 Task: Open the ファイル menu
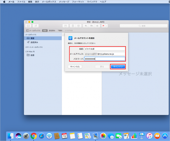(x=21, y=2)
